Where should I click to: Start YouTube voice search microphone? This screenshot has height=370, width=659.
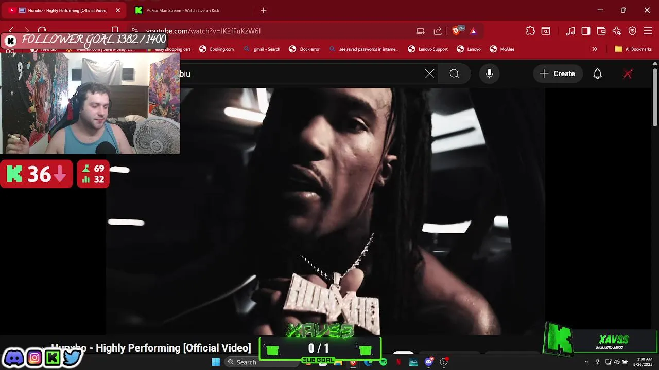(489, 74)
